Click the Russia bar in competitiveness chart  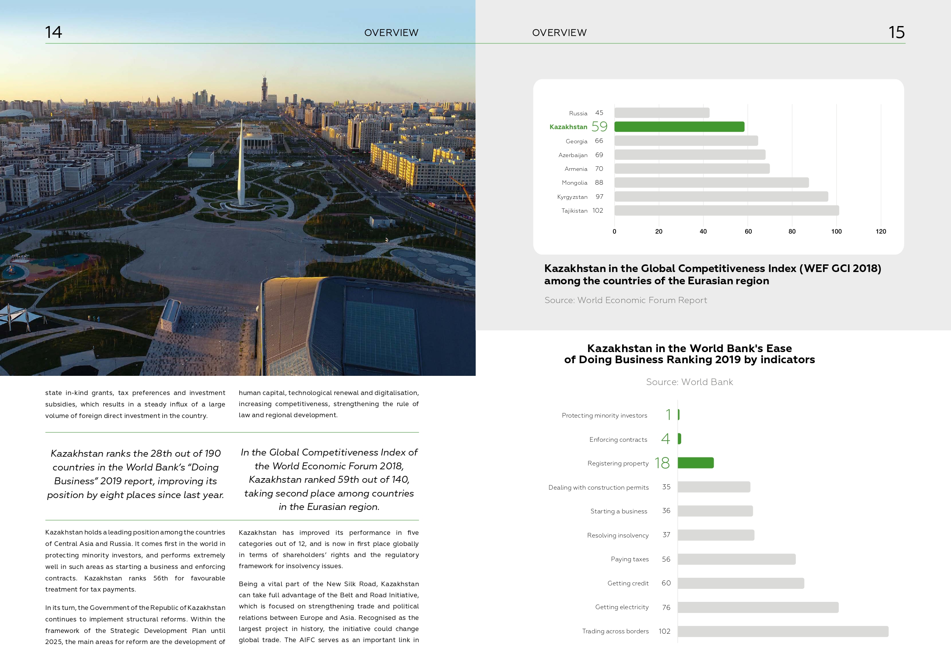[662, 113]
